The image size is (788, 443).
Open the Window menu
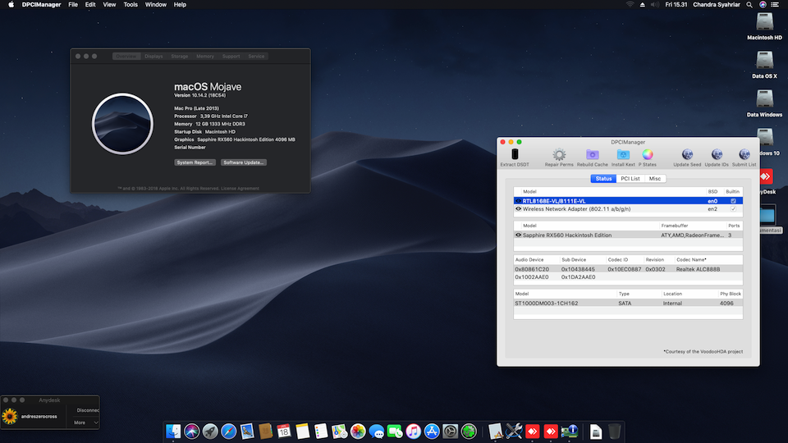click(x=156, y=5)
